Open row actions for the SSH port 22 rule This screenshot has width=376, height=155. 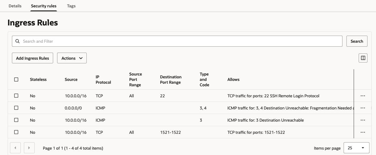(363, 96)
